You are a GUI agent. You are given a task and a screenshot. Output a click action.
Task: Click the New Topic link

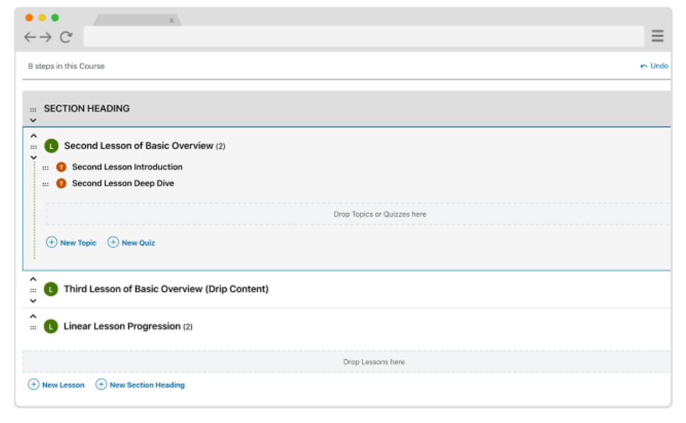71,243
